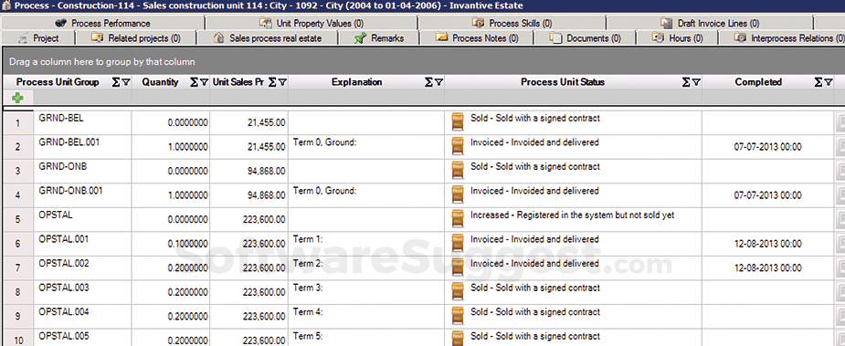Click status icon in OPSTAL.001 row

458,243
